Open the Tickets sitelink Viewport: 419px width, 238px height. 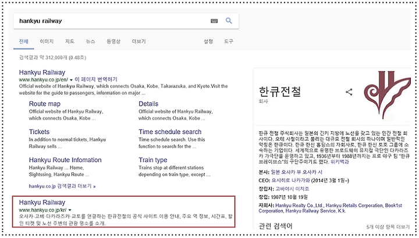pyautogui.click(x=40, y=132)
